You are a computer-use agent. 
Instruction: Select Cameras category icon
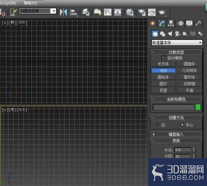pyautogui.click(x=178, y=34)
